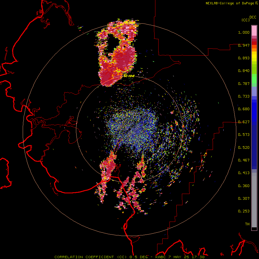This screenshot has height=259, width=259.
Task: Select the 0.360 scale value
Action: pyautogui.click(x=244, y=186)
